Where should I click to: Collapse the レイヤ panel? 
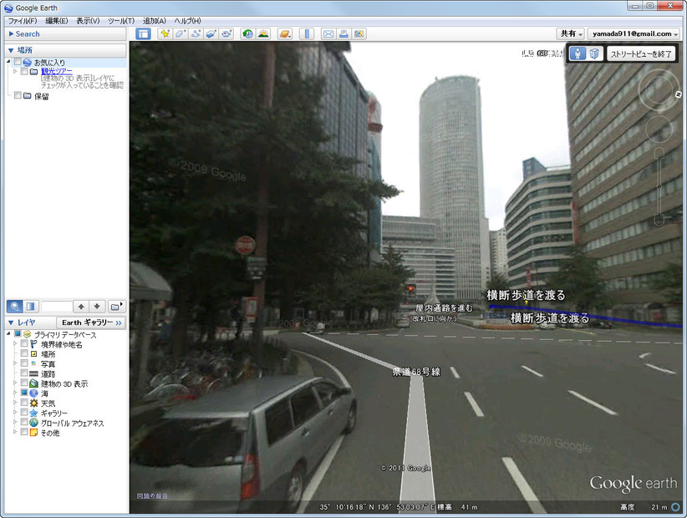[11, 322]
